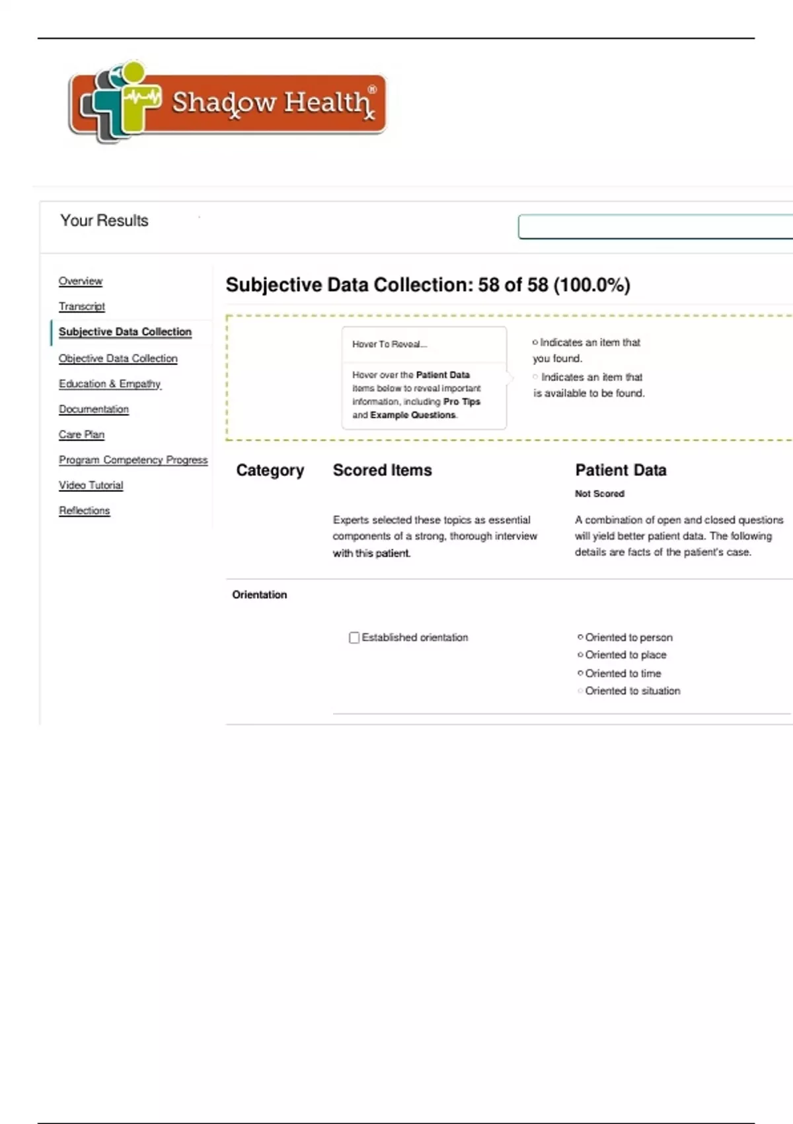
Task: View Program Competency Progress
Action: pos(133,460)
